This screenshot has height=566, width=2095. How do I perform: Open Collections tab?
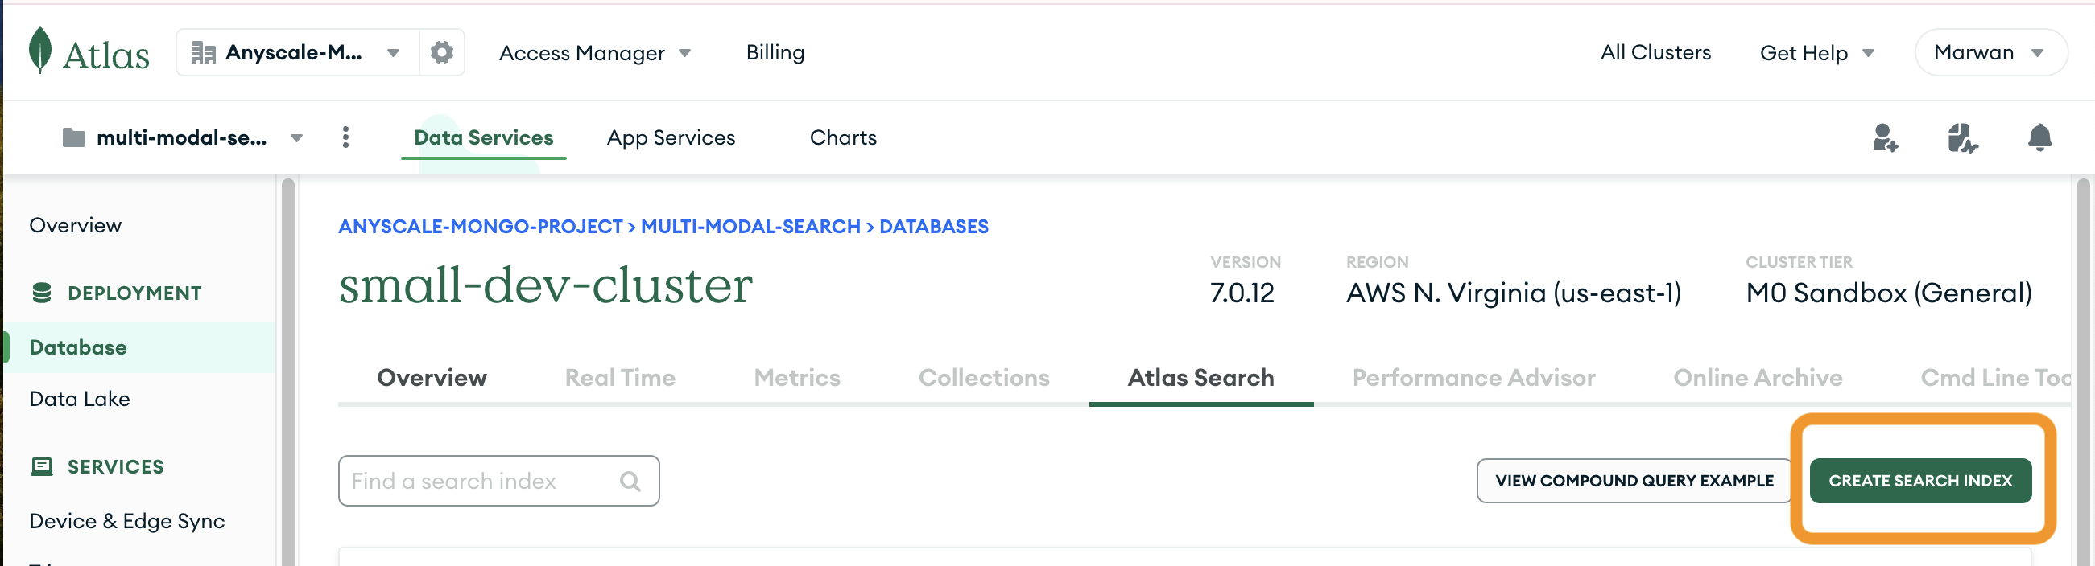point(983,378)
